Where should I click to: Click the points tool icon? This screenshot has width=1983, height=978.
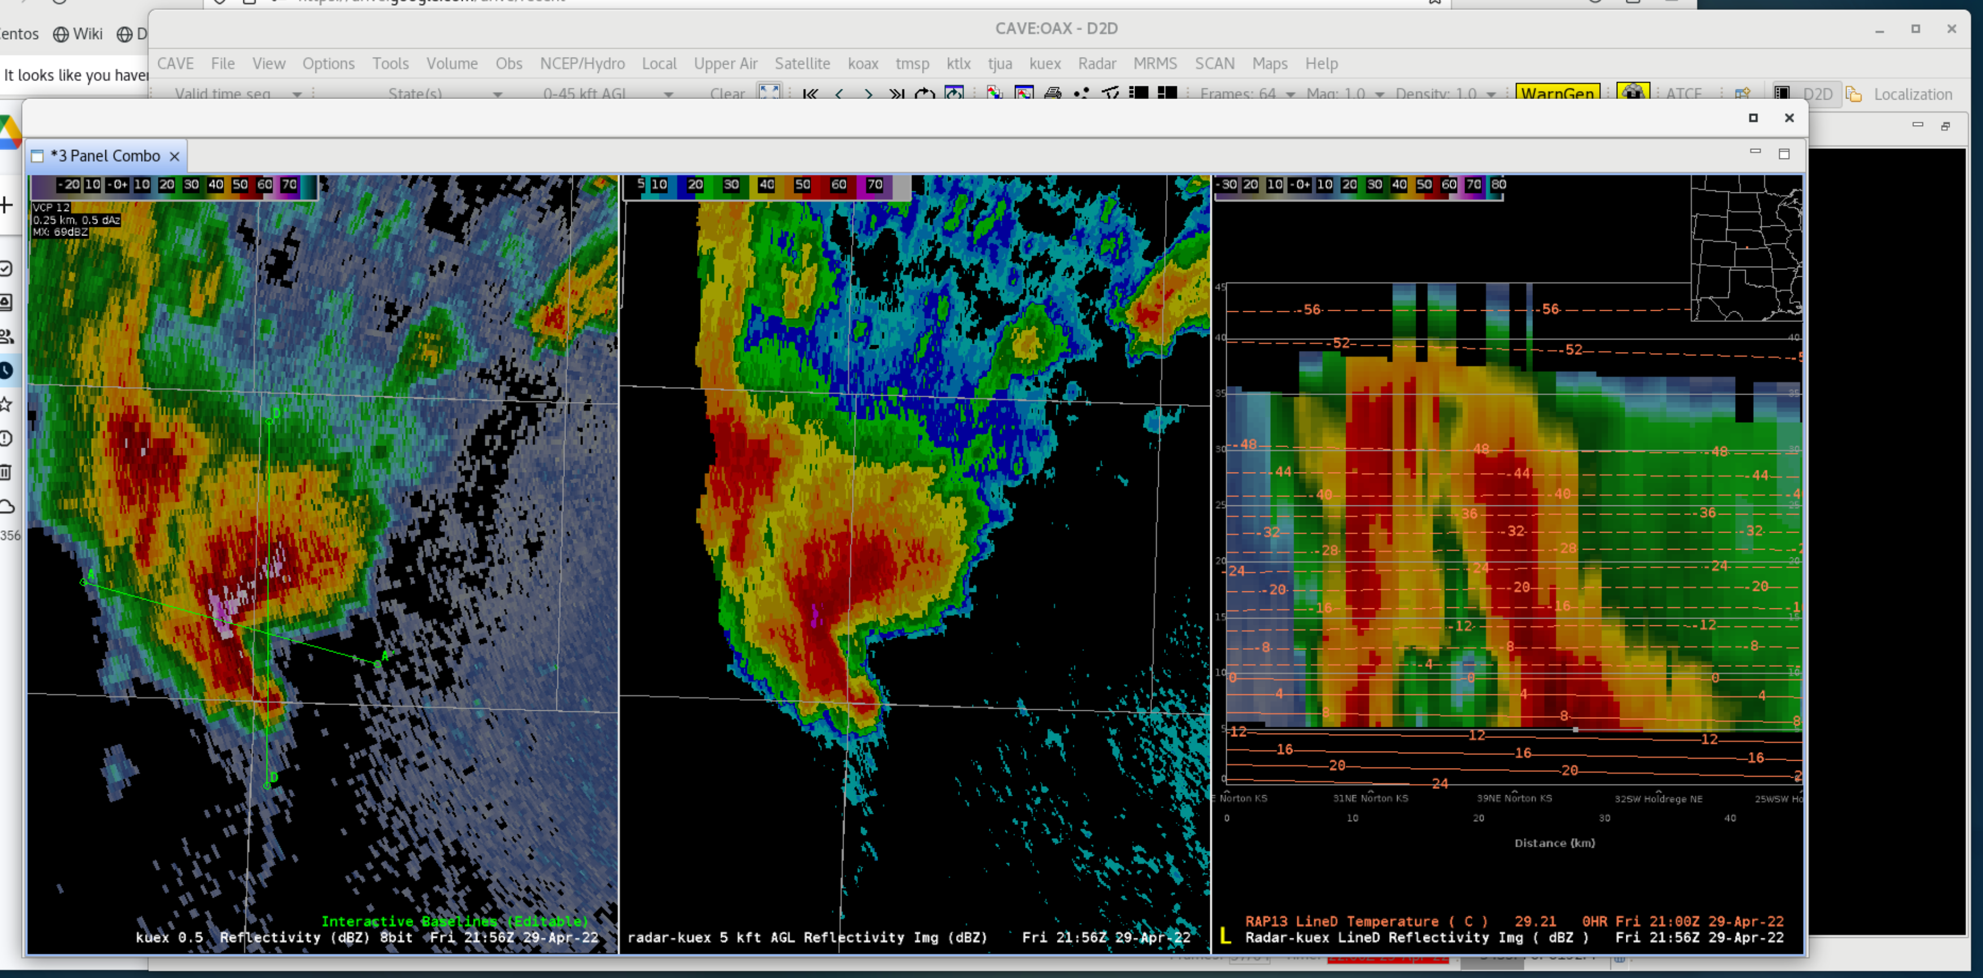click(1082, 93)
